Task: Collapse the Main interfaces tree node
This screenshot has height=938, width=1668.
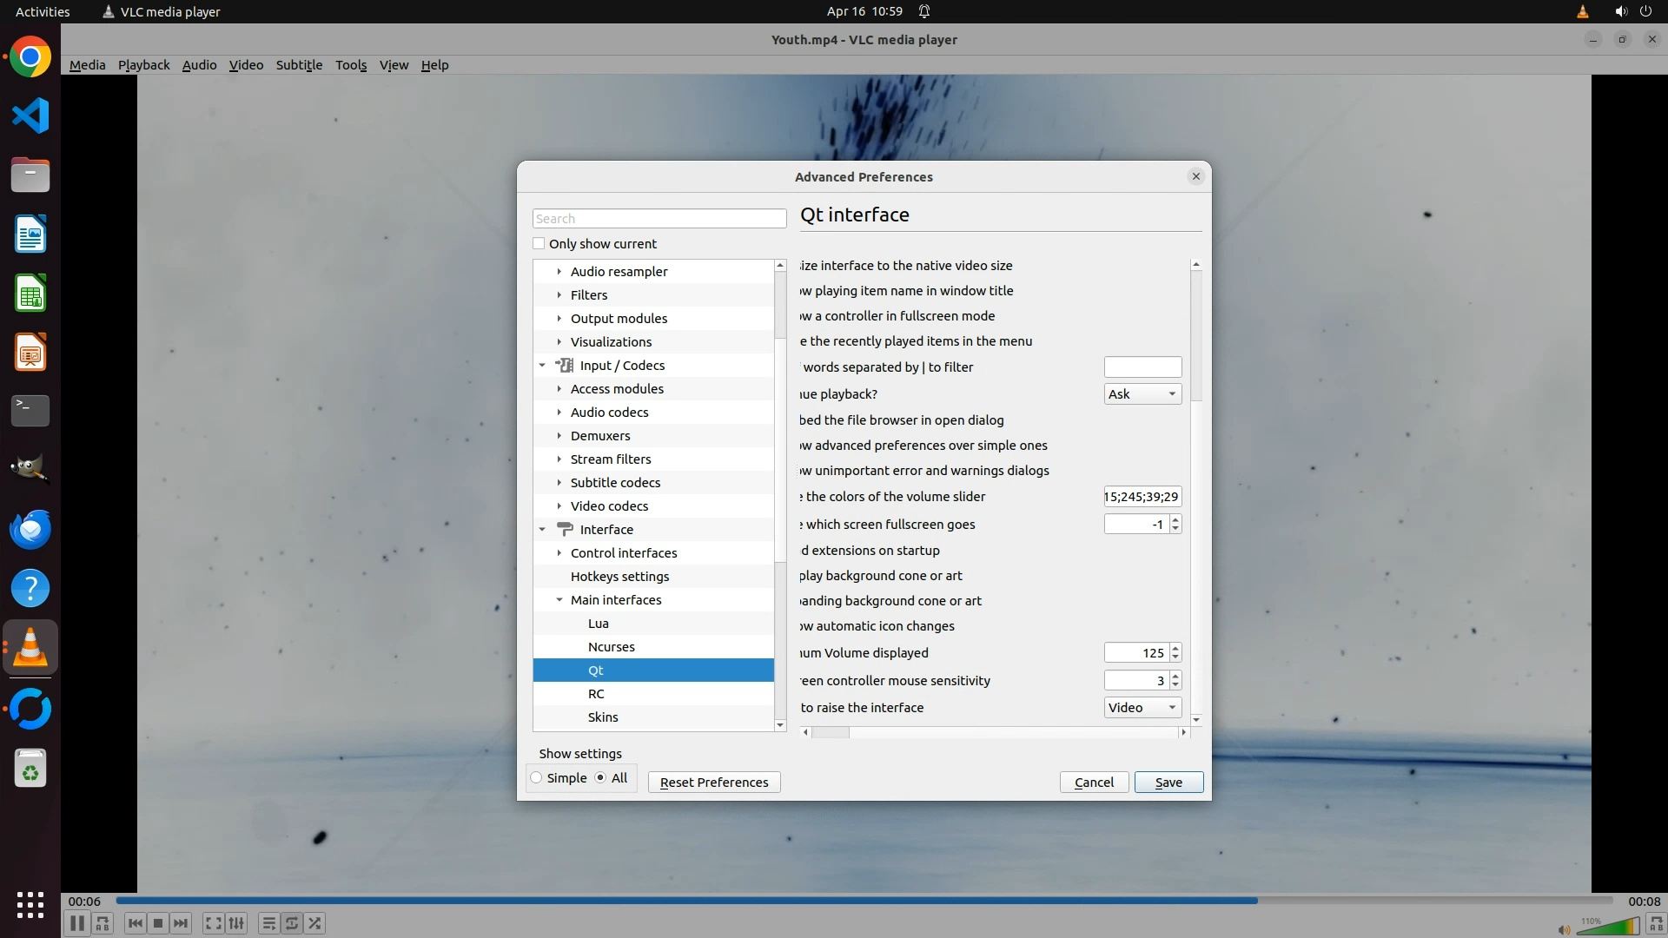Action: [x=559, y=600]
